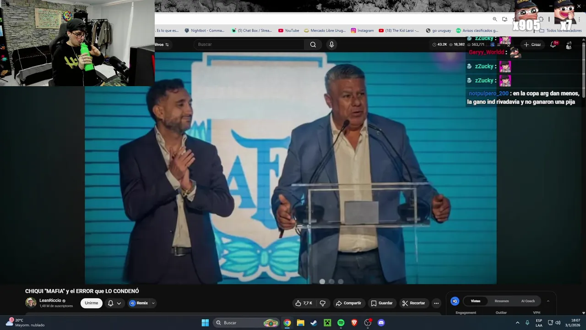
Task: Open the channel notification bell dropdown
Action: tap(114, 303)
